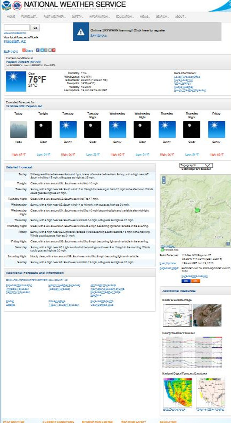Open the Local Forecast Office link
This screenshot has width=231, height=423.
187,77
